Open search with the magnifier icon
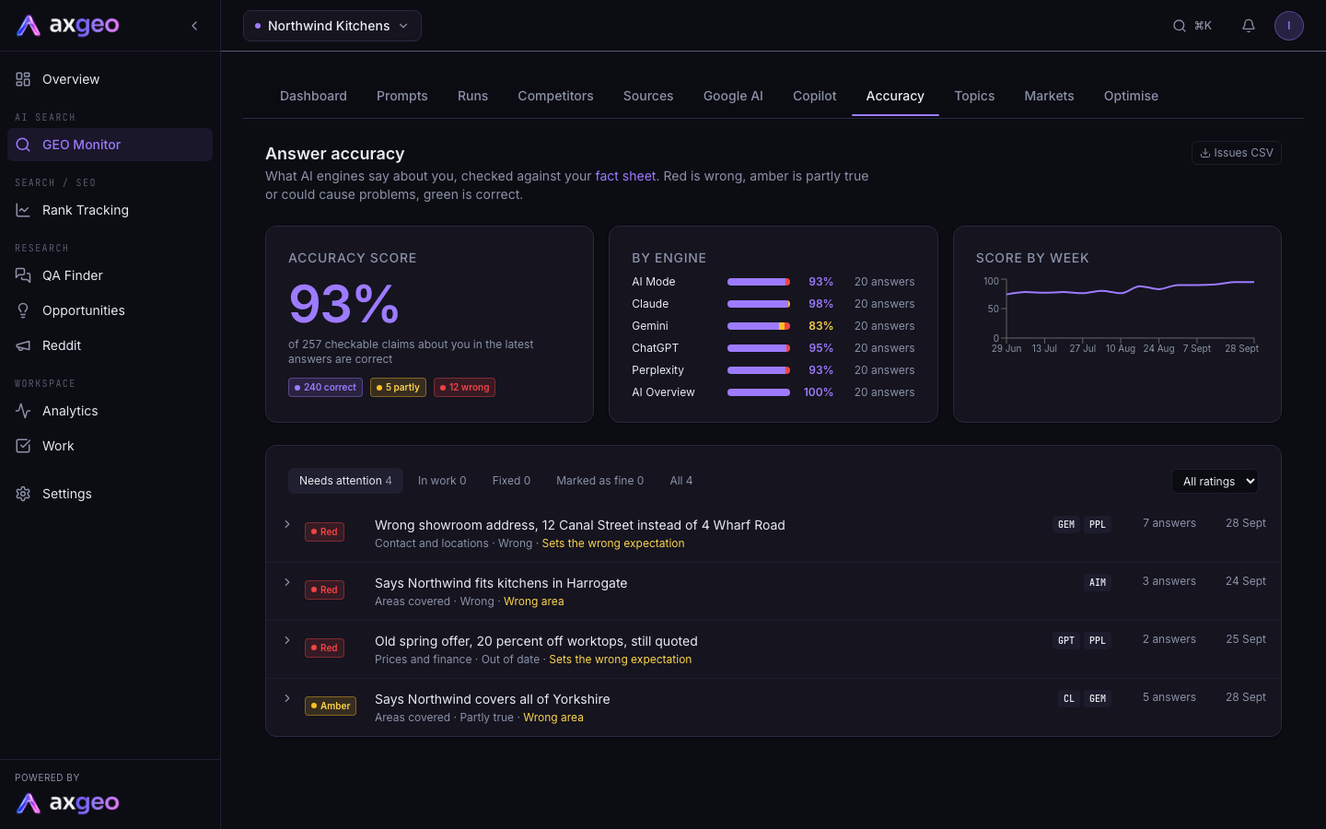Image resolution: width=1326 pixels, height=829 pixels. click(x=1180, y=26)
